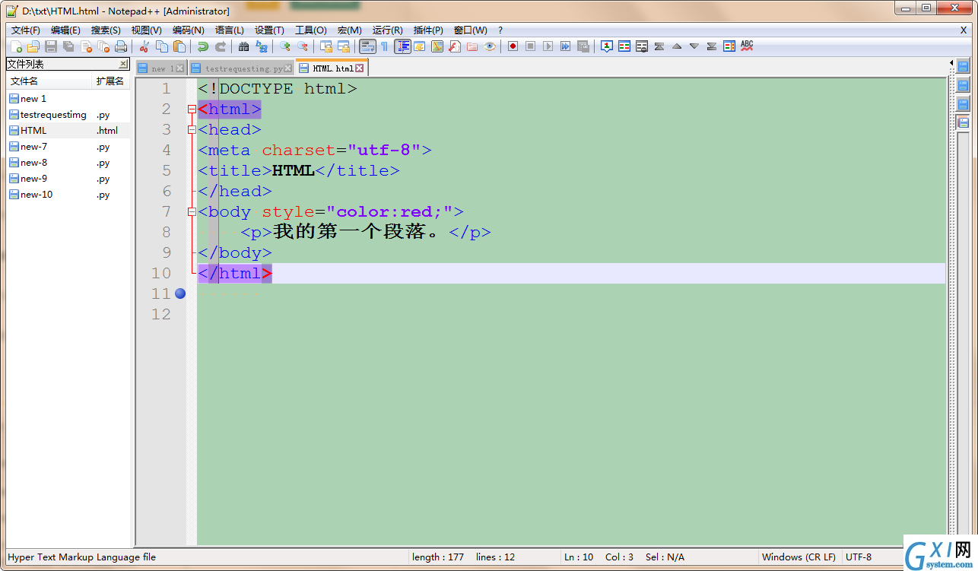This screenshot has height=571, width=978.
Task: Toggle the Word Wrap toolbar button
Action: pyautogui.click(x=367, y=46)
